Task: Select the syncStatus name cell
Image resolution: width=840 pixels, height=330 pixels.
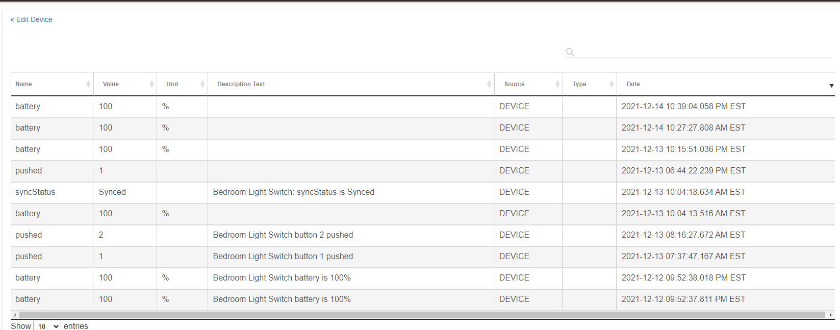Action: pos(52,192)
